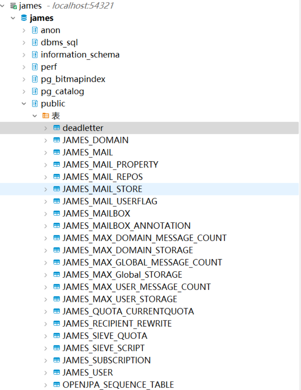
Task: Select the JAMES_SIEVE_SCRIPT table
Action: 103,348
